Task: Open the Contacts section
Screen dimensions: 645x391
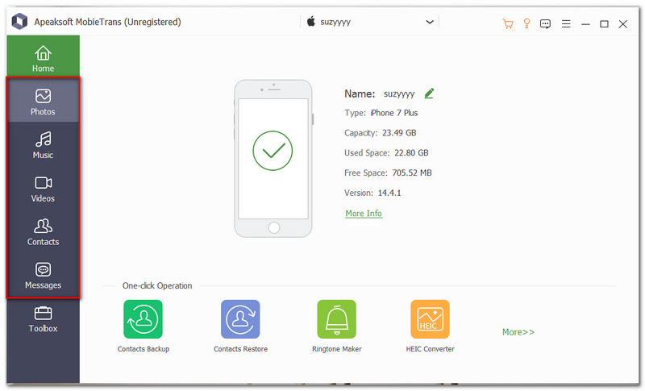Action: (44, 231)
